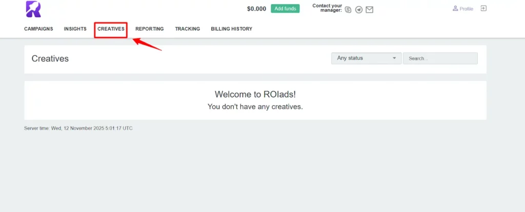Click the Welcome to ROIads! text
Screen dimensions: 525x212
click(255, 94)
